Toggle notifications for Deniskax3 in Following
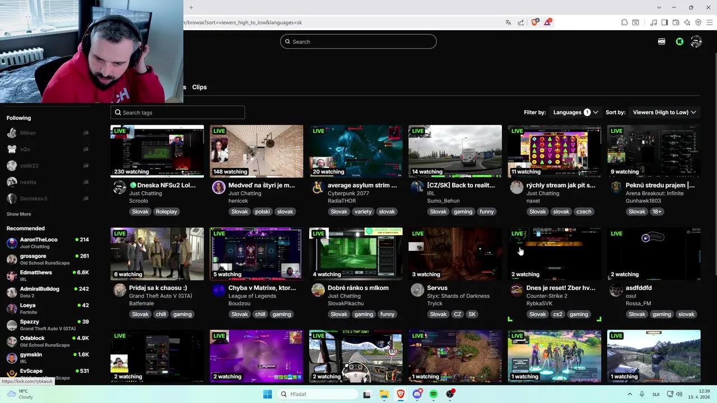The image size is (717, 403). point(86,198)
